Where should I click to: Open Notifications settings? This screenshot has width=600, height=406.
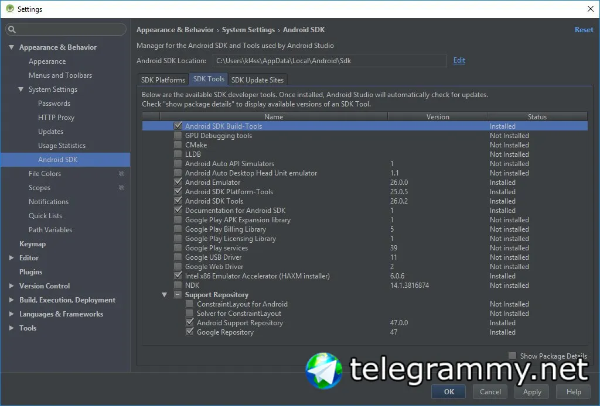point(49,202)
